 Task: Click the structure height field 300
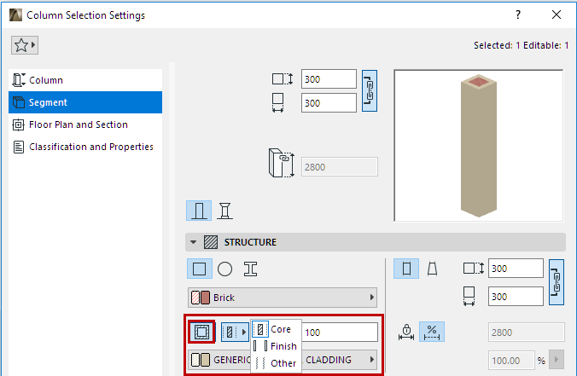click(516, 269)
